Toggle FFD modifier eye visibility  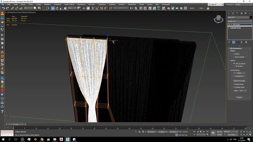click(229, 24)
